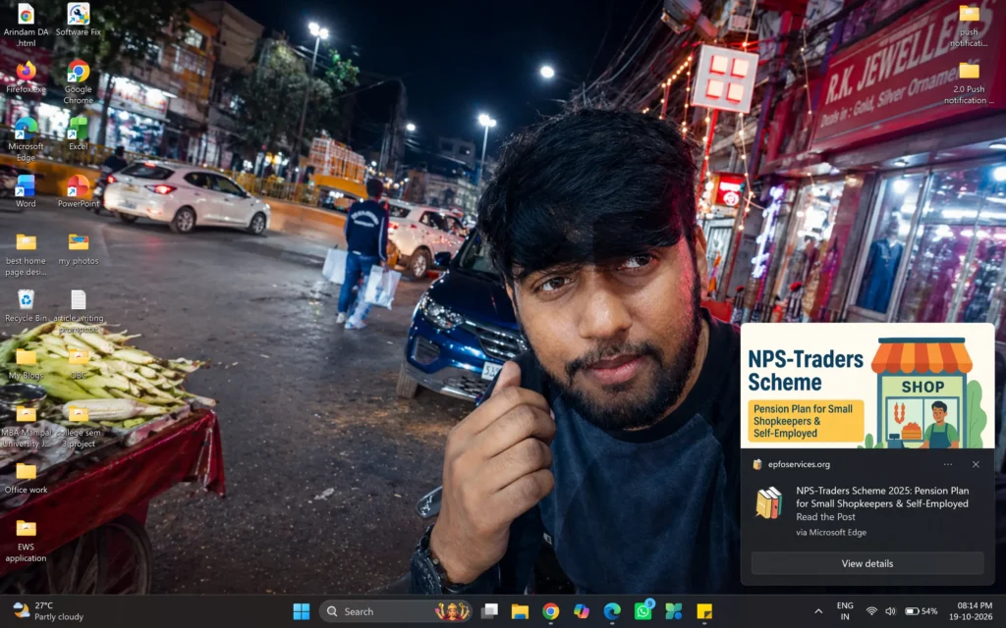
Task: Open the Software Fix shortcut
Action: pyautogui.click(x=79, y=20)
